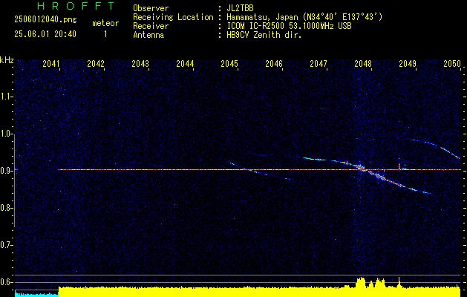This screenshot has height=297, width=467.
Task: Click the Observer label
Action: pos(151,8)
